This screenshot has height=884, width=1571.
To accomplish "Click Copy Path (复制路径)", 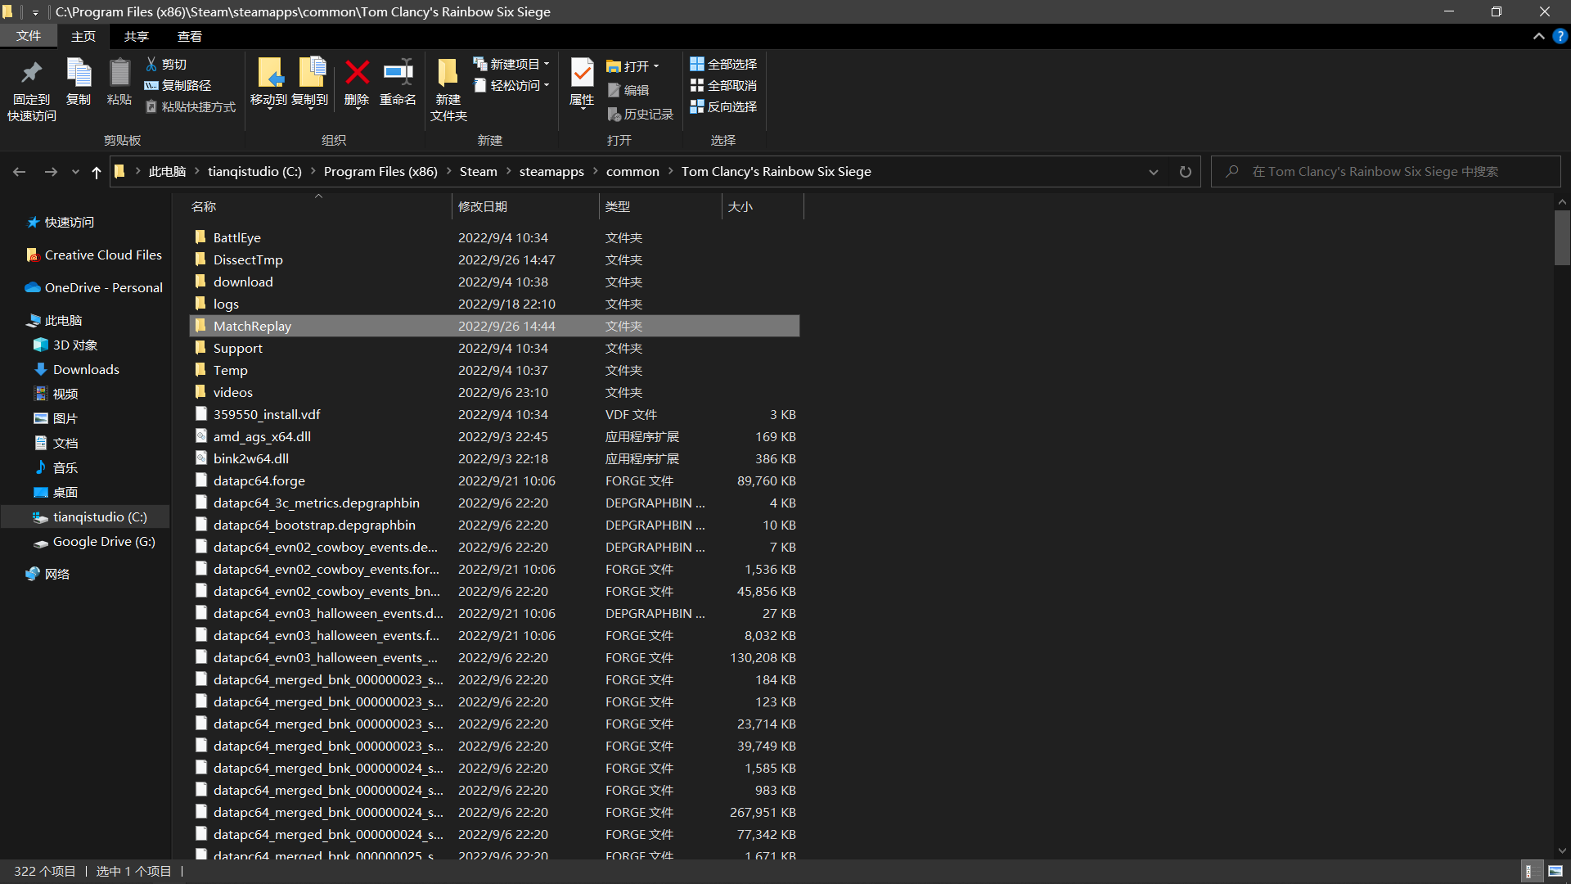I will coord(178,85).
